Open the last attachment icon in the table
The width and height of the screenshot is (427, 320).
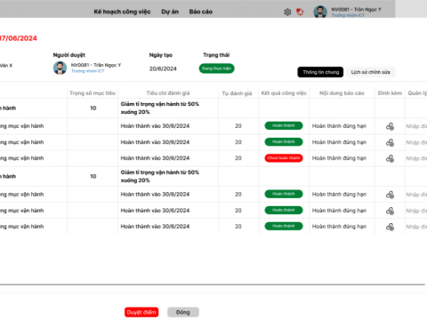click(x=390, y=227)
